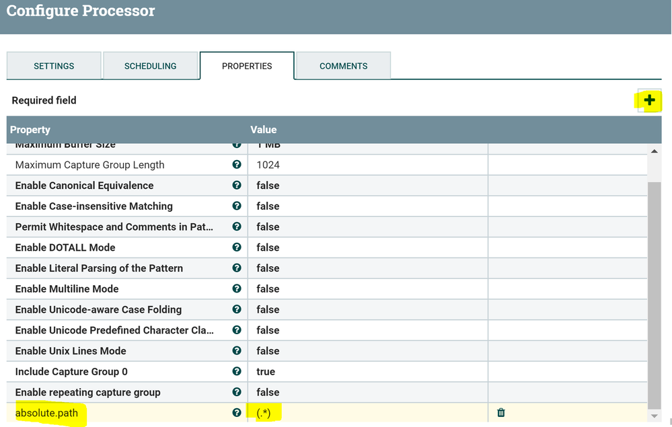Open help for Enable Unix Lines Mode
672x427 pixels.
click(x=237, y=351)
